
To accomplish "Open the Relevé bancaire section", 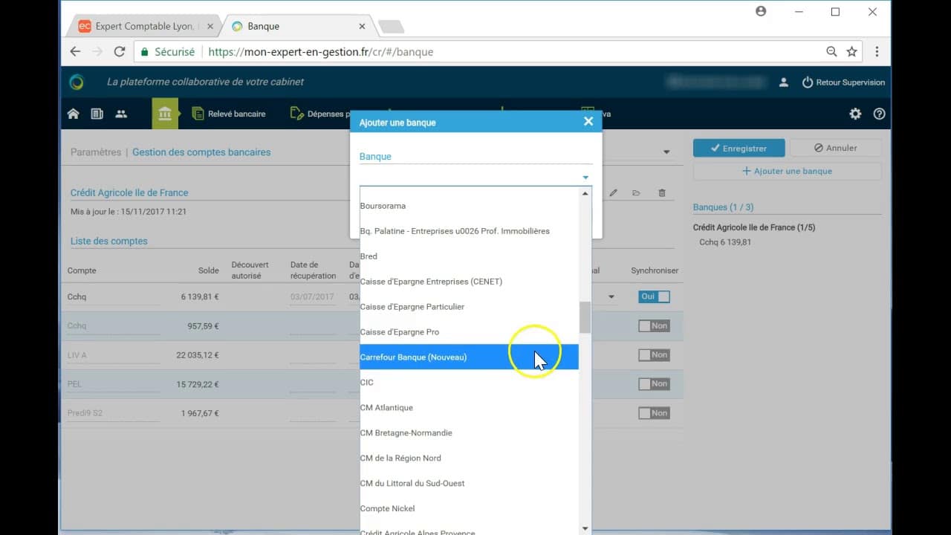I will point(228,113).
